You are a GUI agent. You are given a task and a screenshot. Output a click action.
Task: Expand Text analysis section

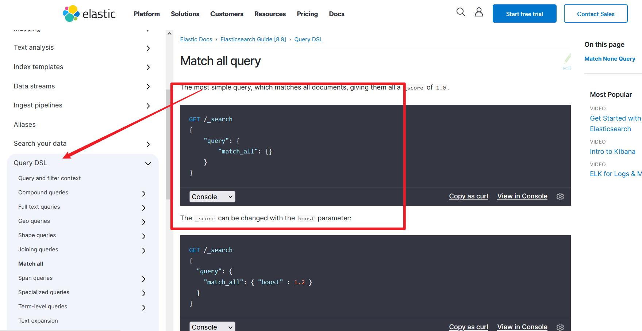tap(148, 48)
